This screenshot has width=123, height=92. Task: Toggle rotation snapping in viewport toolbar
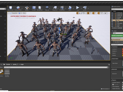pyautogui.click(x=94, y=13)
